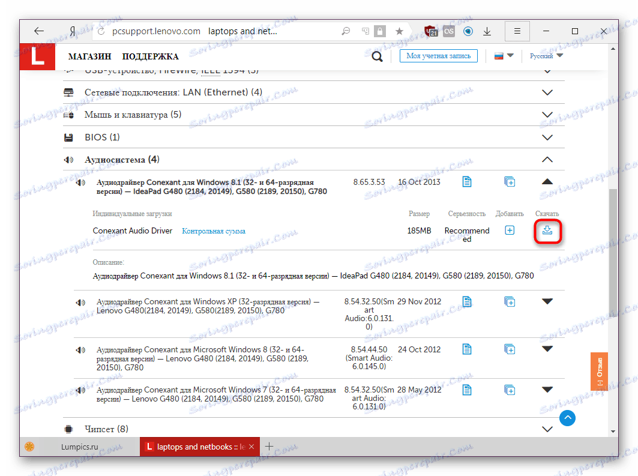Close the 'laptops and netbooks' tab
Image resolution: width=638 pixels, height=476 pixels.
251,447
